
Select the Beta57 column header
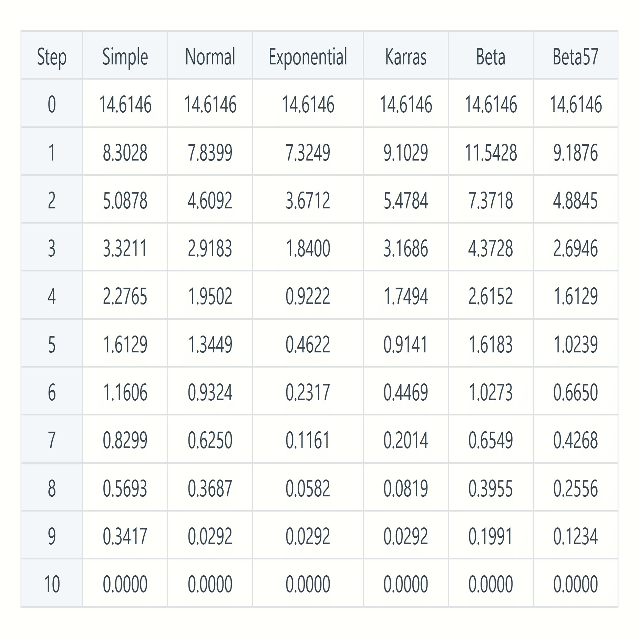pos(576,56)
